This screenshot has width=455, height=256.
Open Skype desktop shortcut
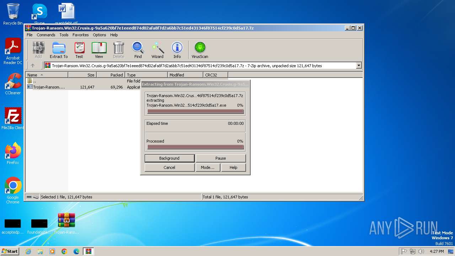point(39,14)
